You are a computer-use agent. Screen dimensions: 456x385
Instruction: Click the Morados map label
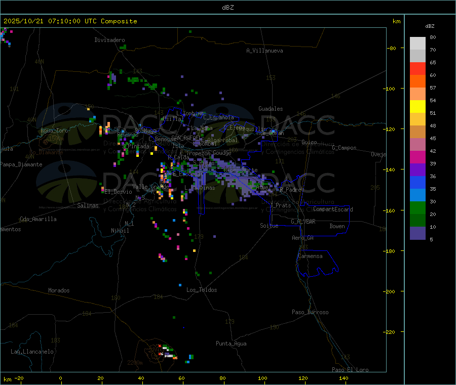tap(59, 290)
